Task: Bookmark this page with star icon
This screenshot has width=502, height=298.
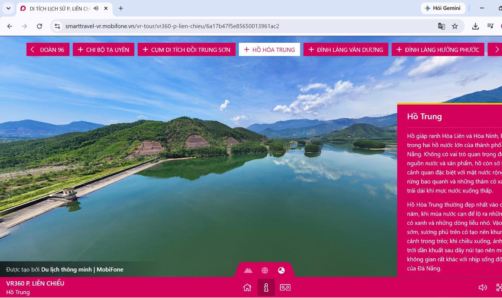Action: 455,26
